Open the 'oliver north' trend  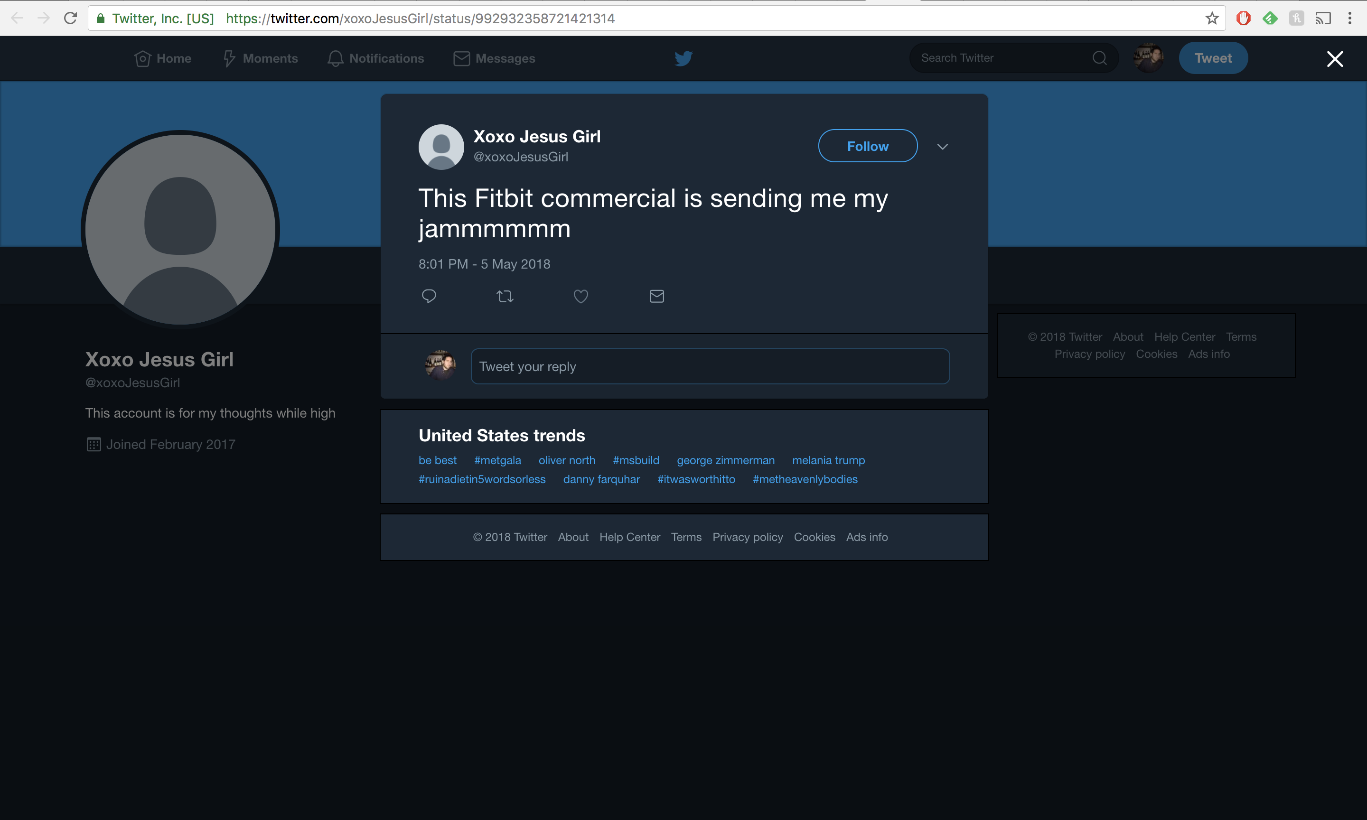[x=567, y=460]
